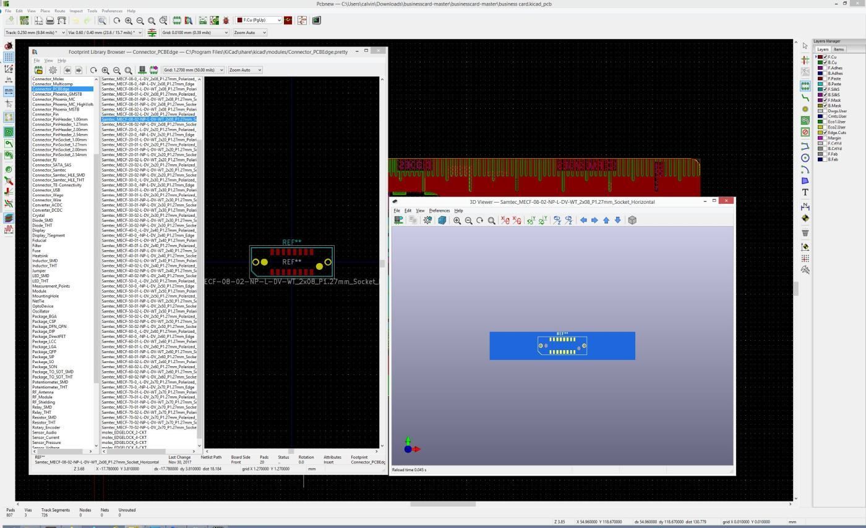Switch to the Items tab in Layers Manager
This screenshot has height=528, width=866.
(839, 49)
